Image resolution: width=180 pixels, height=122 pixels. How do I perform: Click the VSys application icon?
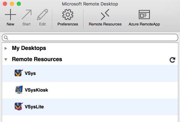(x=19, y=73)
